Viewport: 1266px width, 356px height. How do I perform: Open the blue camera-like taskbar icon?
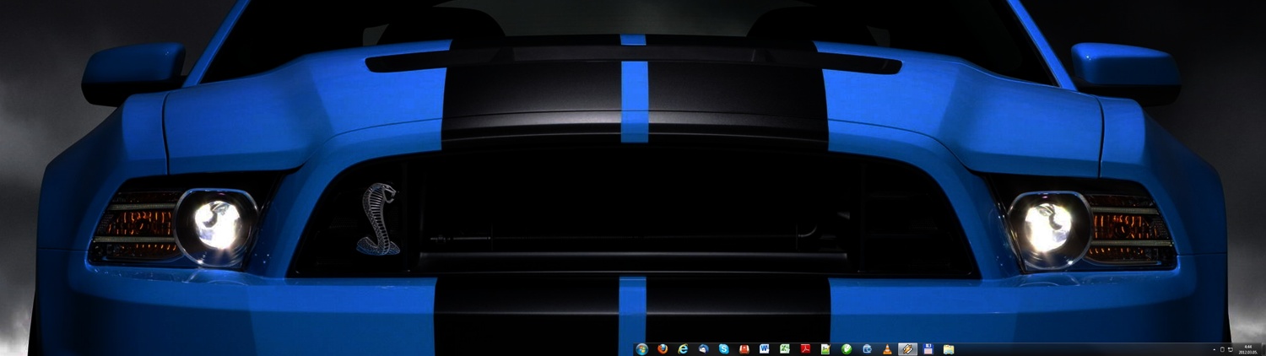[x=867, y=349]
